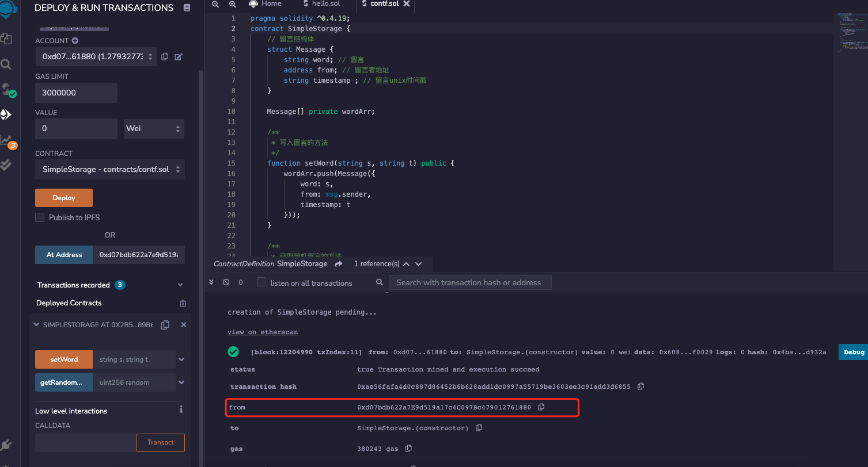This screenshot has width=868, height=467.
Task: Copy the selected account address
Action: [x=165, y=56]
